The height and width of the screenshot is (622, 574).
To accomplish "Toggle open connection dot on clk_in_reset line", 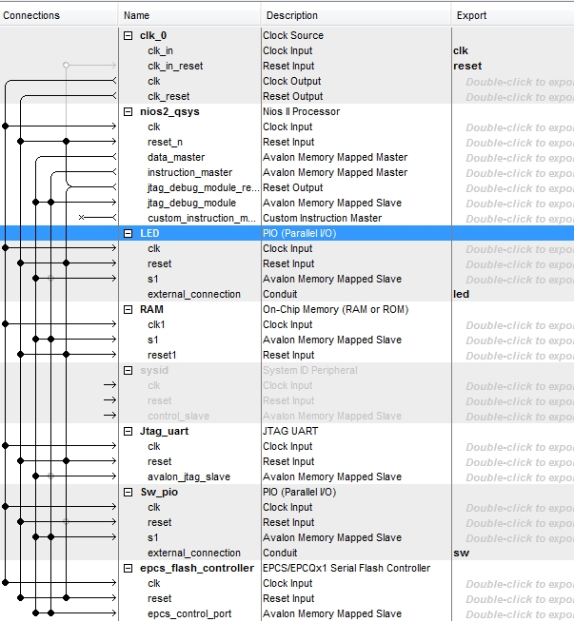I will (x=67, y=65).
